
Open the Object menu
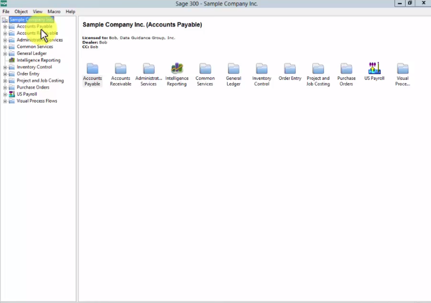click(x=21, y=12)
